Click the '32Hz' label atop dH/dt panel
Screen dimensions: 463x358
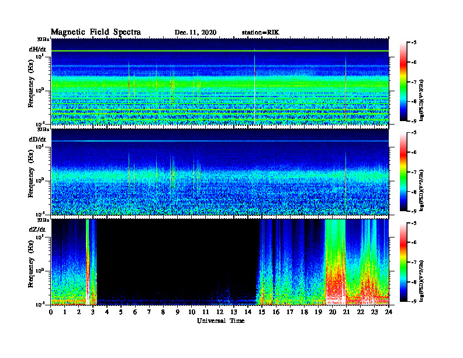click(x=43, y=39)
